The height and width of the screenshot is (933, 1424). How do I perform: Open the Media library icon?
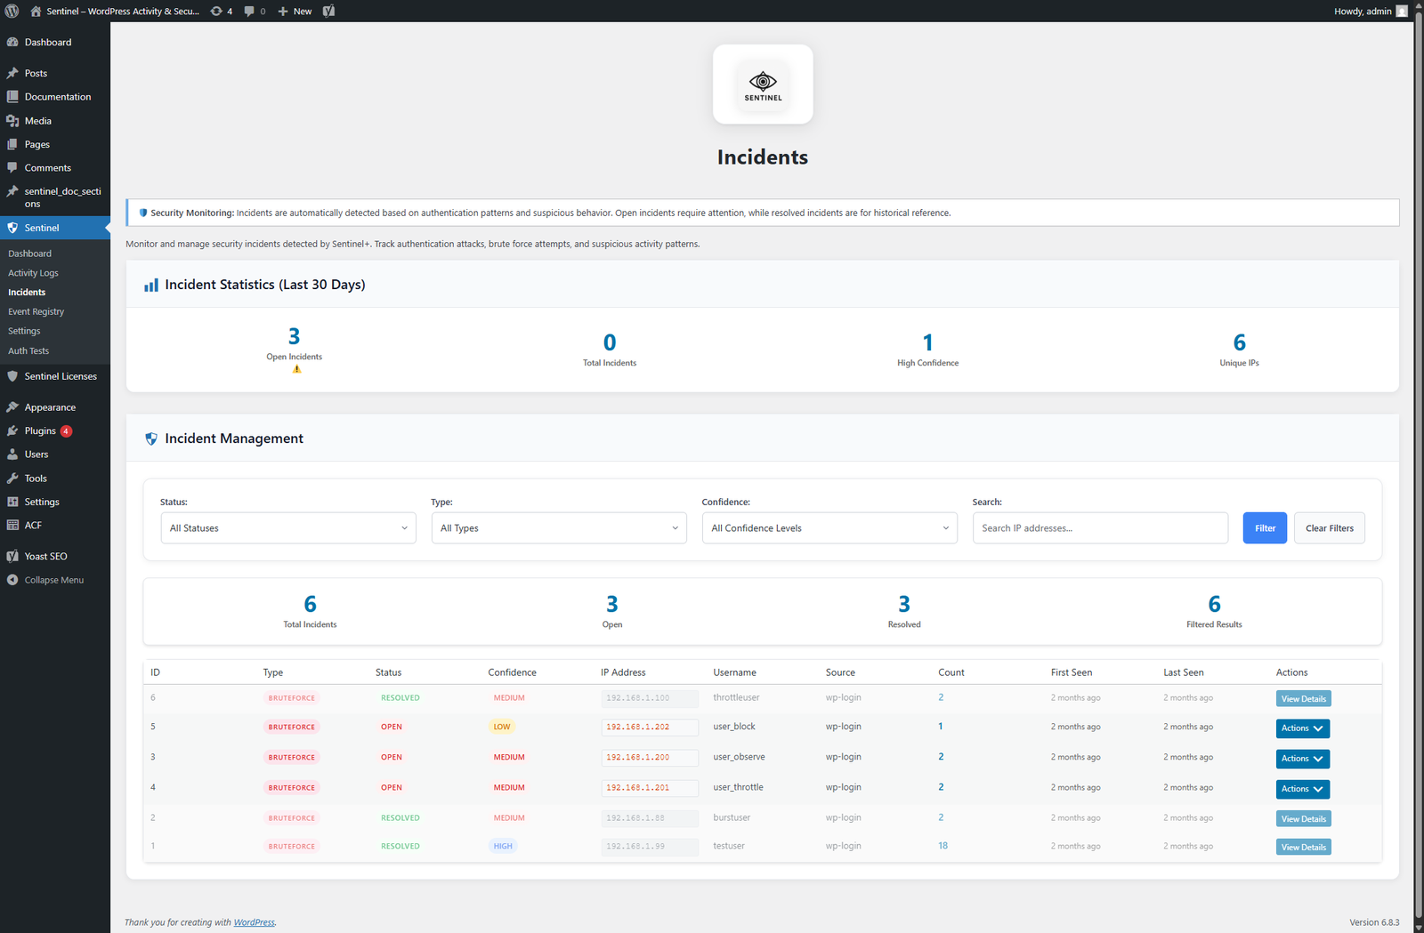[x=13, y=120]
